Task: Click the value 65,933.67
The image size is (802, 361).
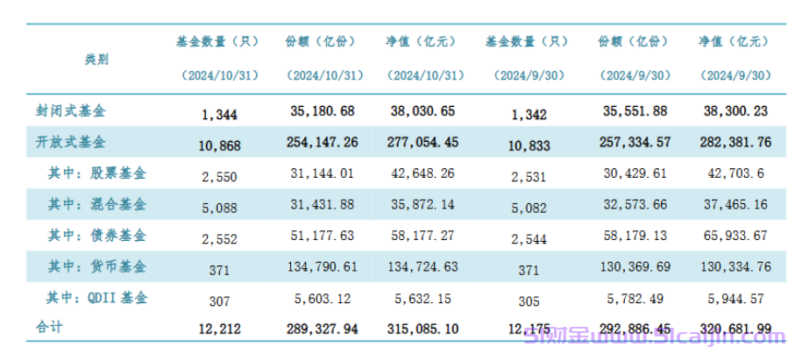Action: click(x=735, y=235)
